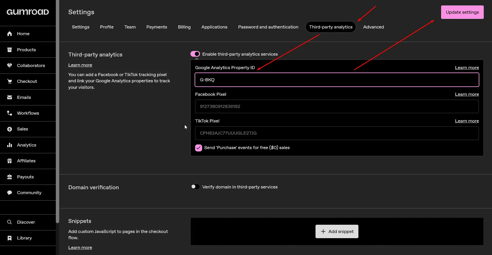Select the Third-party analytics tab
This screenshot has width=492, height=255.
(331, 27)
